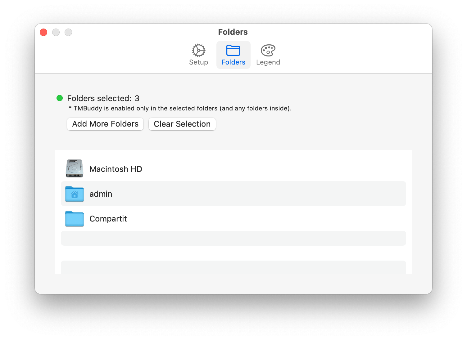The image size is (467, 340).
Task: Select the Macintosh HD row text
Action: [116, 169]
